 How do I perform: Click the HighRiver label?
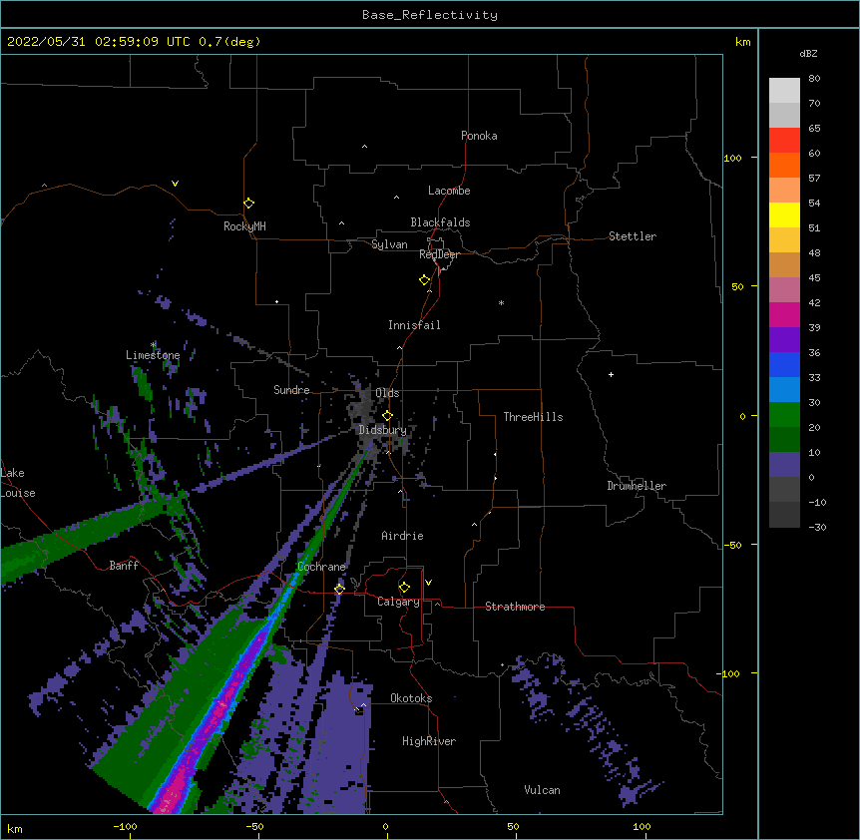pos(429,741)
